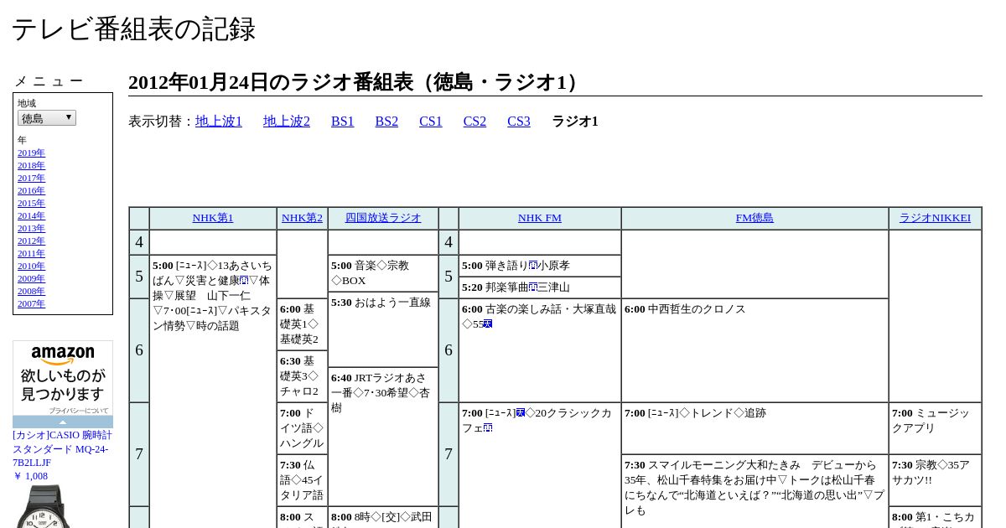
Task: Select the 7:00 ニュース◇トレンド◇追跡 program
Action: 754,428
